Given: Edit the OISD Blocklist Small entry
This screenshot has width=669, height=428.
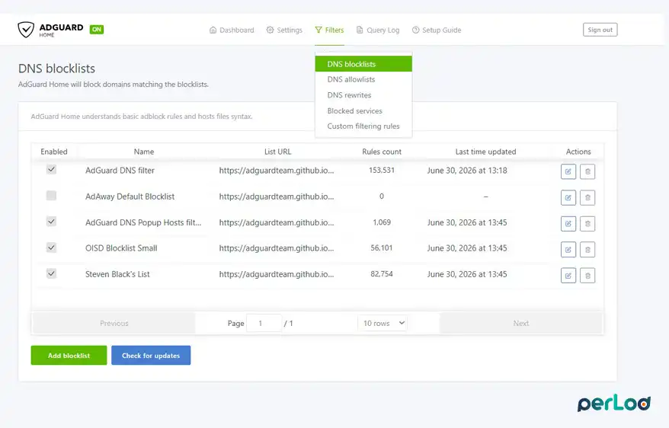Looking at the screenshot, I should coord(568,250).
